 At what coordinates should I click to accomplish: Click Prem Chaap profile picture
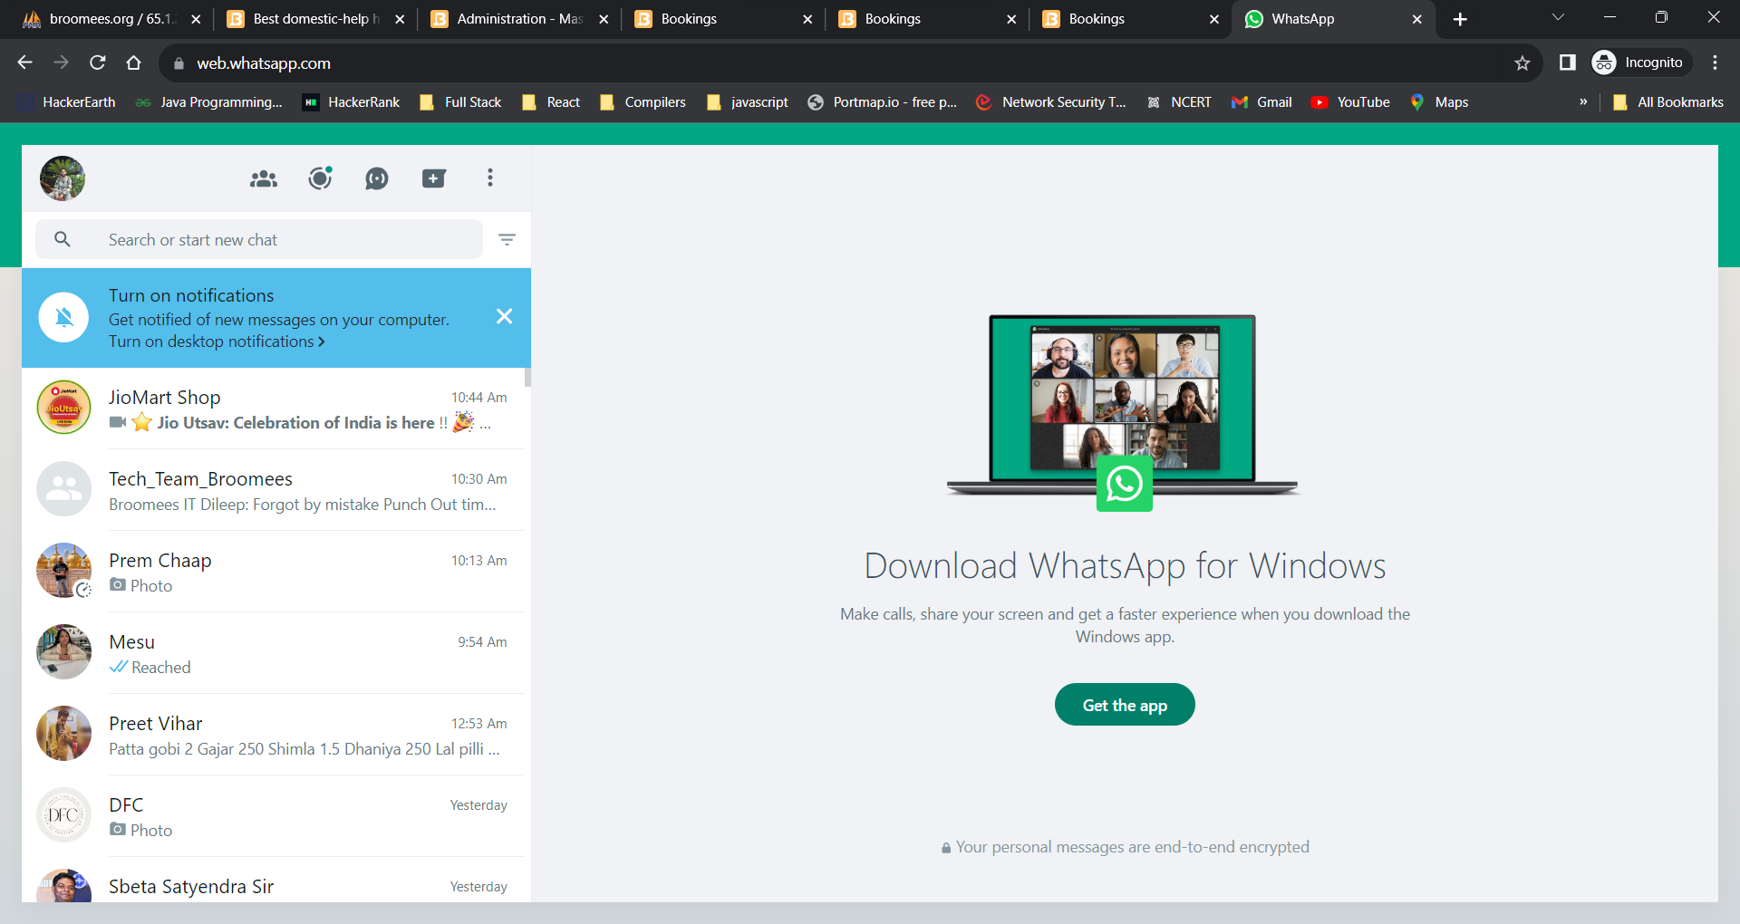(x=63, y=571)
